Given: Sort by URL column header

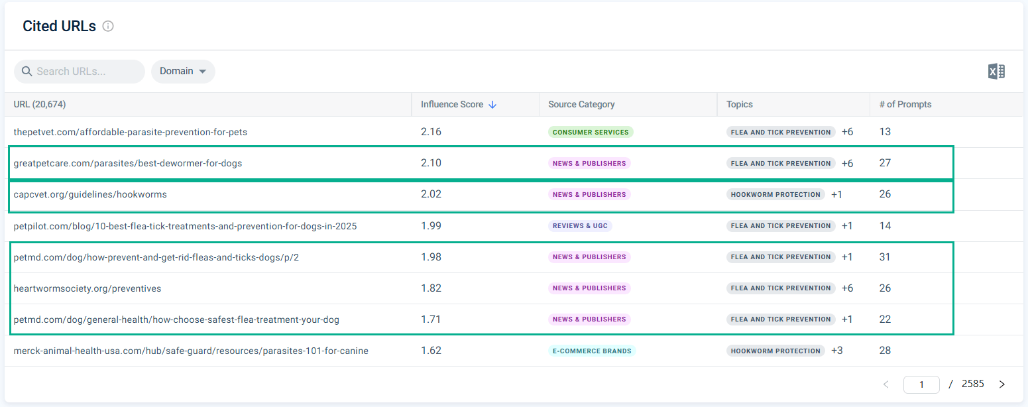Looking at the screenshot, I should pyautogui.click(x=40, y=105).
